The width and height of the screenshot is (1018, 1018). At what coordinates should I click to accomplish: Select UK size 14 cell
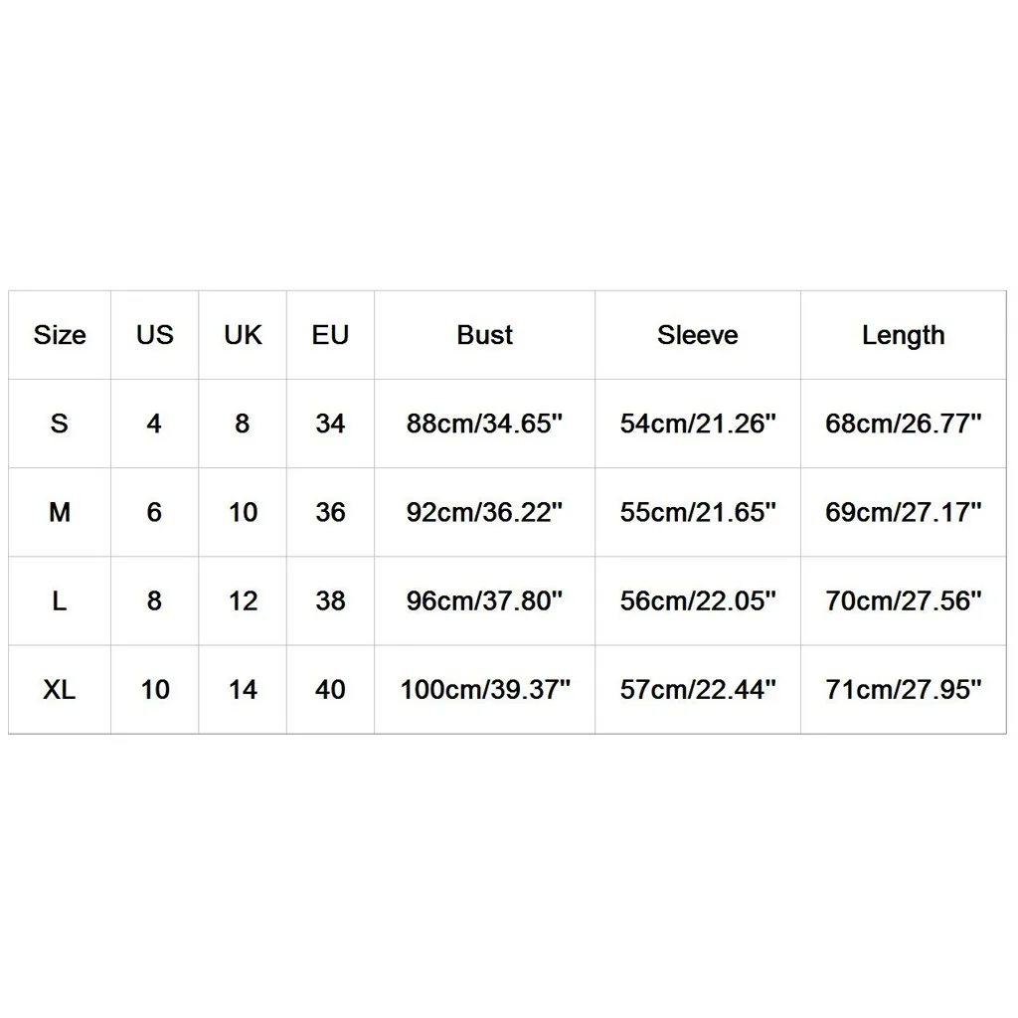(243, 690)
